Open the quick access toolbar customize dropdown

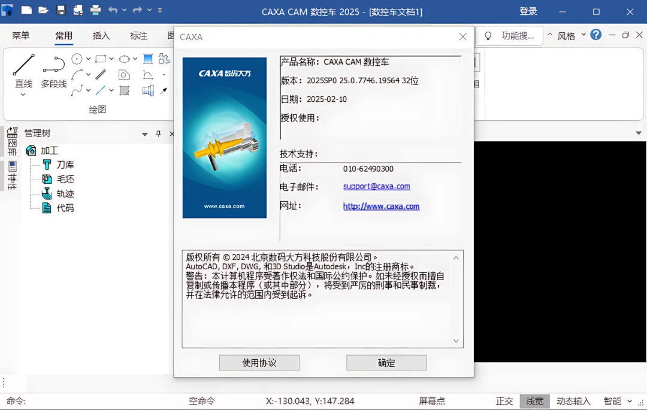(x=160, y=10)
